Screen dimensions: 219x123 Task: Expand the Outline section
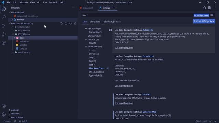(10, 110)
